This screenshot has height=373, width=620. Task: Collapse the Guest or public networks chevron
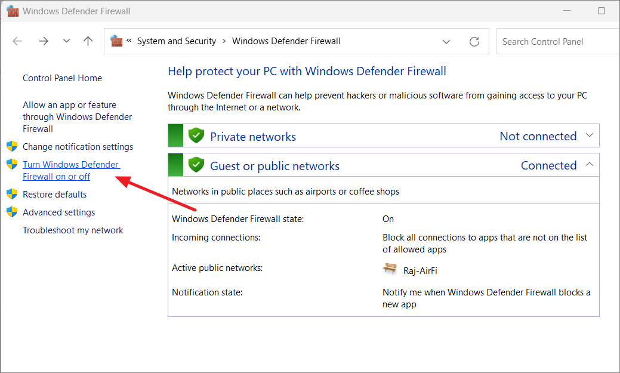(x=590, y=164)
